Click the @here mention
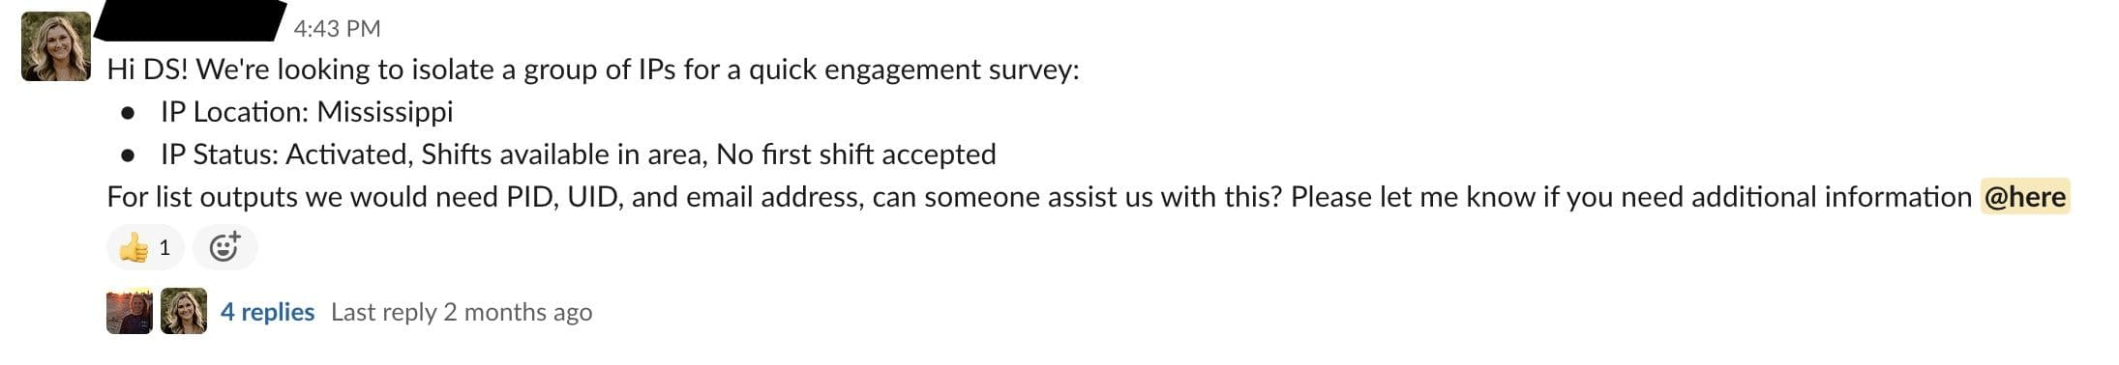 point(2024,197)
